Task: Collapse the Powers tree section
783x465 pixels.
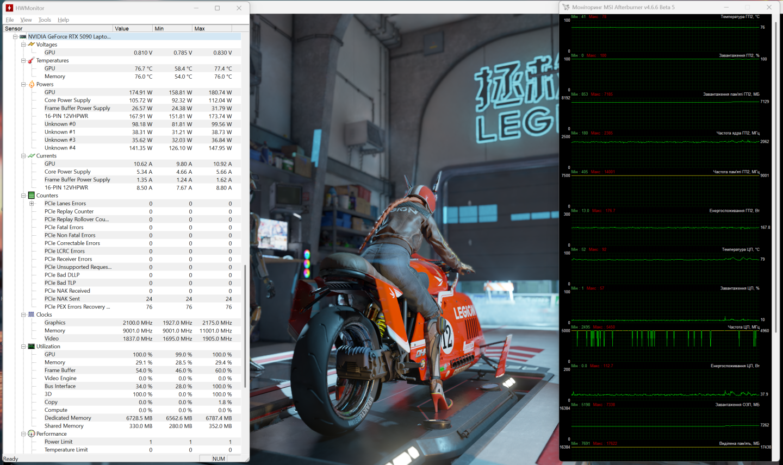Action: [x=23, y=84]
